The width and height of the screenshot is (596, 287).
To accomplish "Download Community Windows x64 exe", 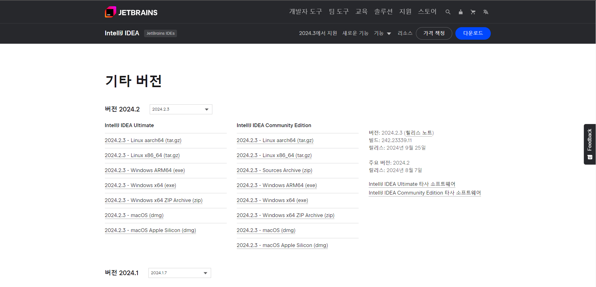I will tap(272, 200).
